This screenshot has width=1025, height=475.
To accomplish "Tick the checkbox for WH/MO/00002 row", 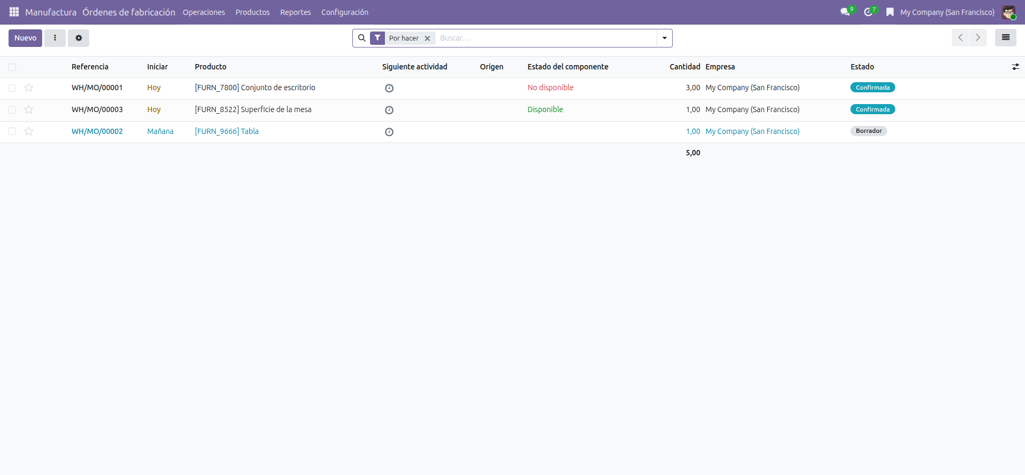I will click(x=12, y=131).
